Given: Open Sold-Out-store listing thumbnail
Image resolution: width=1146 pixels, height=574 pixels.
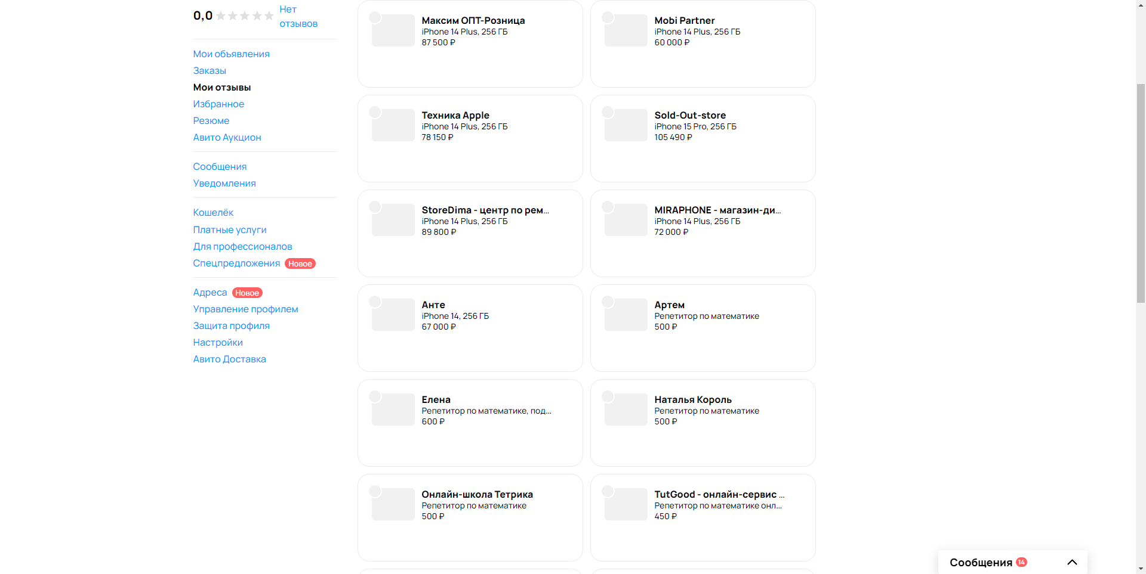Looking at the screenshot, I should [626, 125].
